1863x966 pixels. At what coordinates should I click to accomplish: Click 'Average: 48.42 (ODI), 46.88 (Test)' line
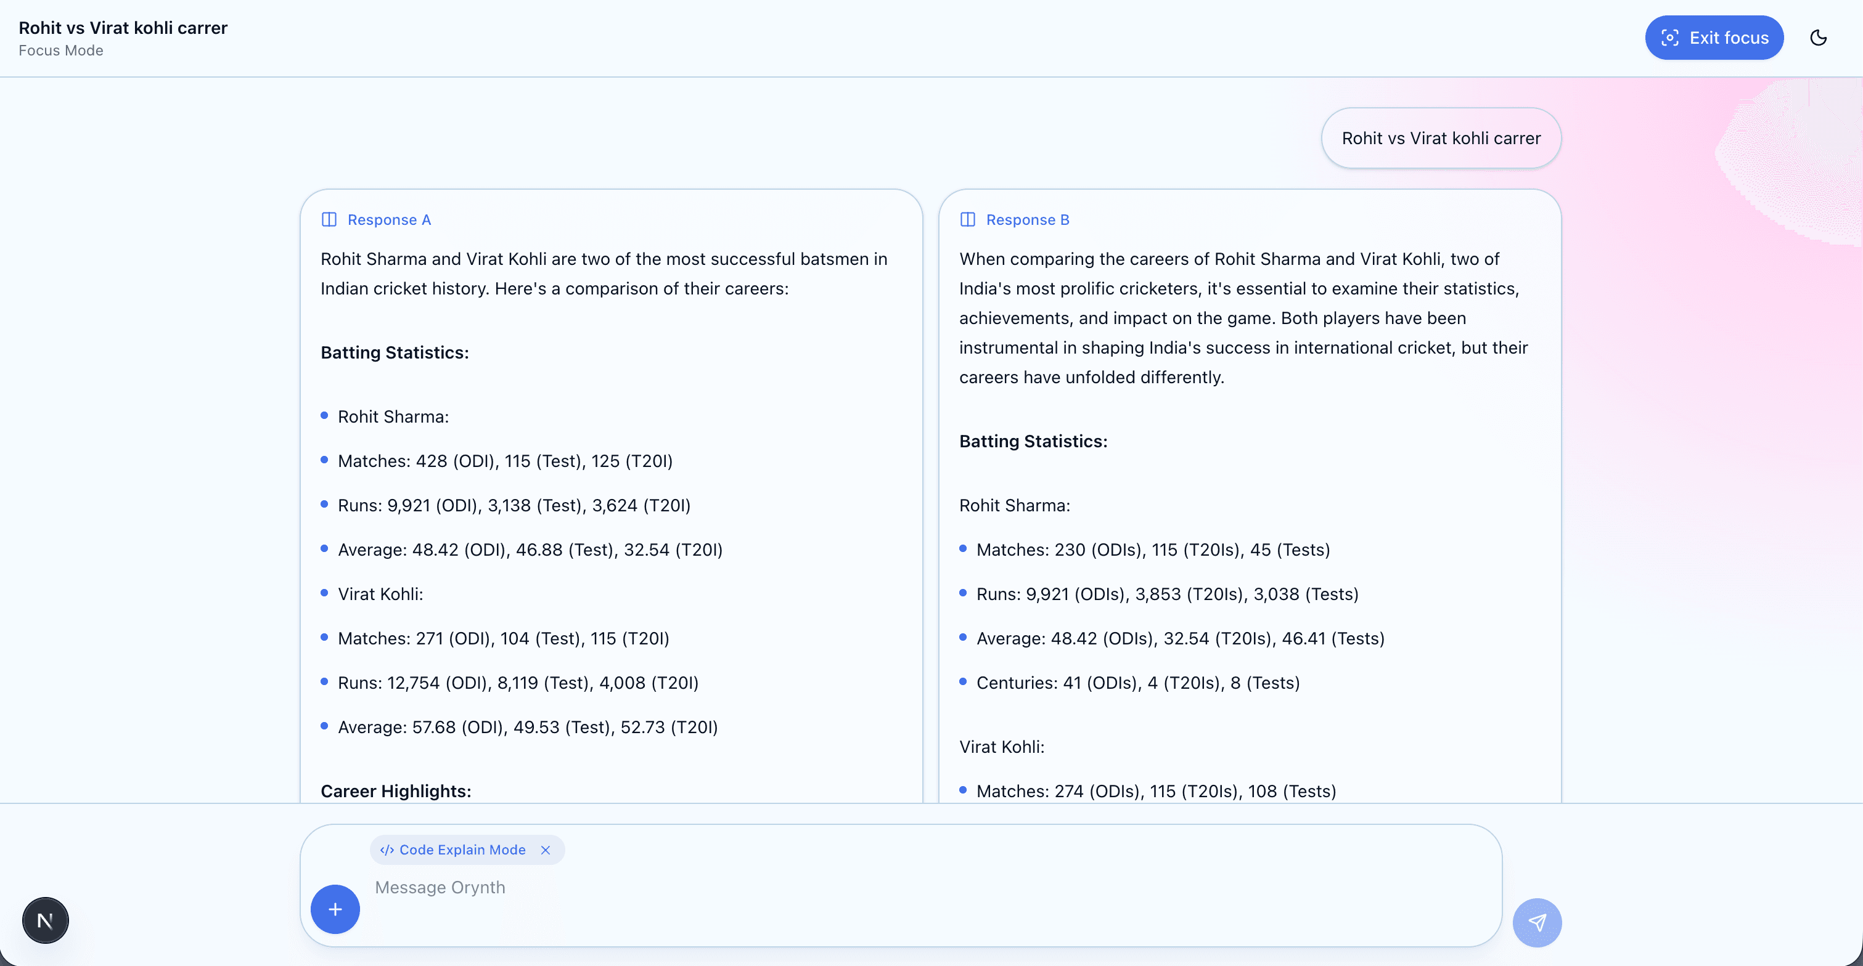(530, 550)
